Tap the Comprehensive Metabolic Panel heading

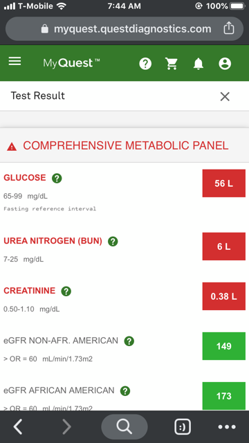(x=126, y=146)
